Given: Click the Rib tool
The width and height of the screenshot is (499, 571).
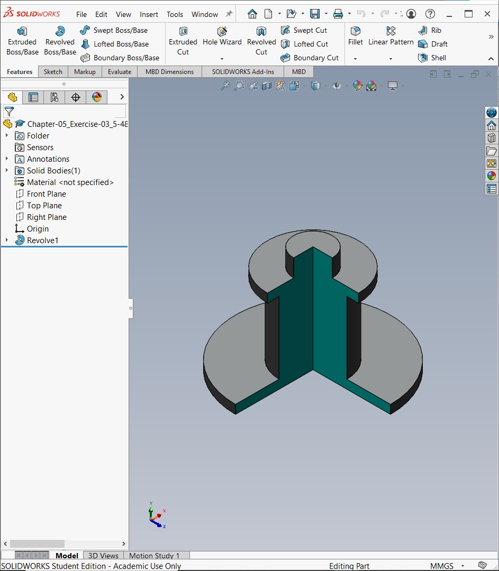Looking at the screenshot, I should [x=430, y=30].
